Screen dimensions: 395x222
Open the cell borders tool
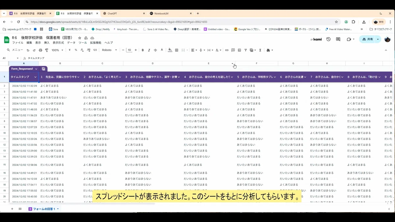click(176, 50)
